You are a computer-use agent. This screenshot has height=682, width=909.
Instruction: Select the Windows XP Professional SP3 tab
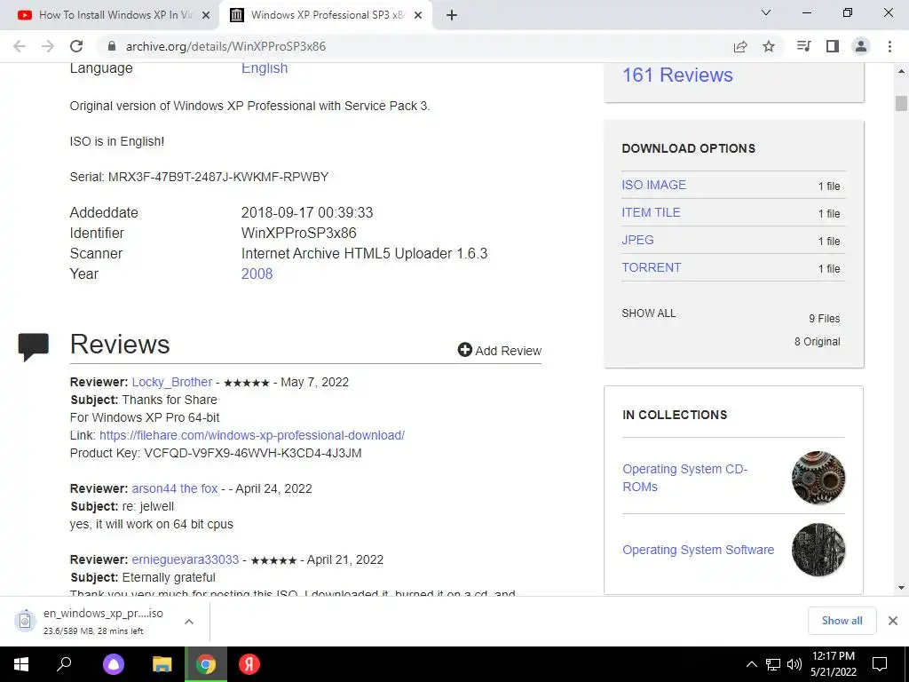[x=326, y=15]
